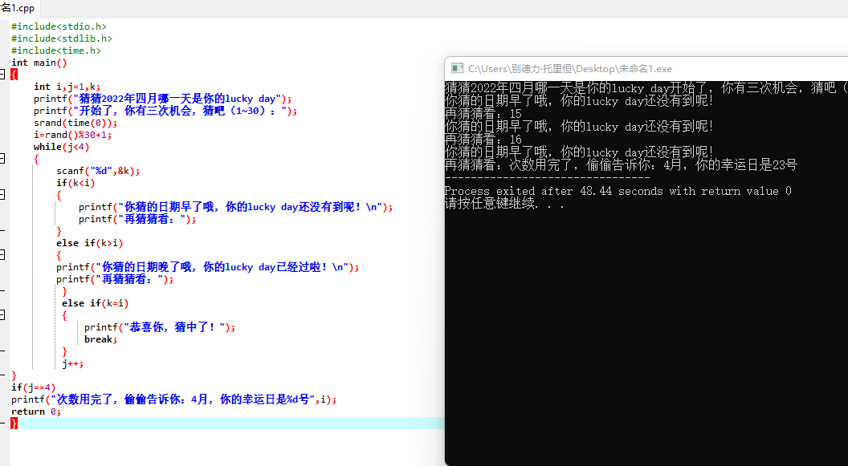Click the i=rand()%30+1; line
This screenshot has height=466, width=848.
[x=72, y=135]
